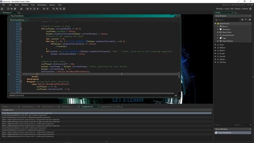Select the Workspace 1 tab
The width and height of the screenshot is (254, 143).
tap(8, 13)
